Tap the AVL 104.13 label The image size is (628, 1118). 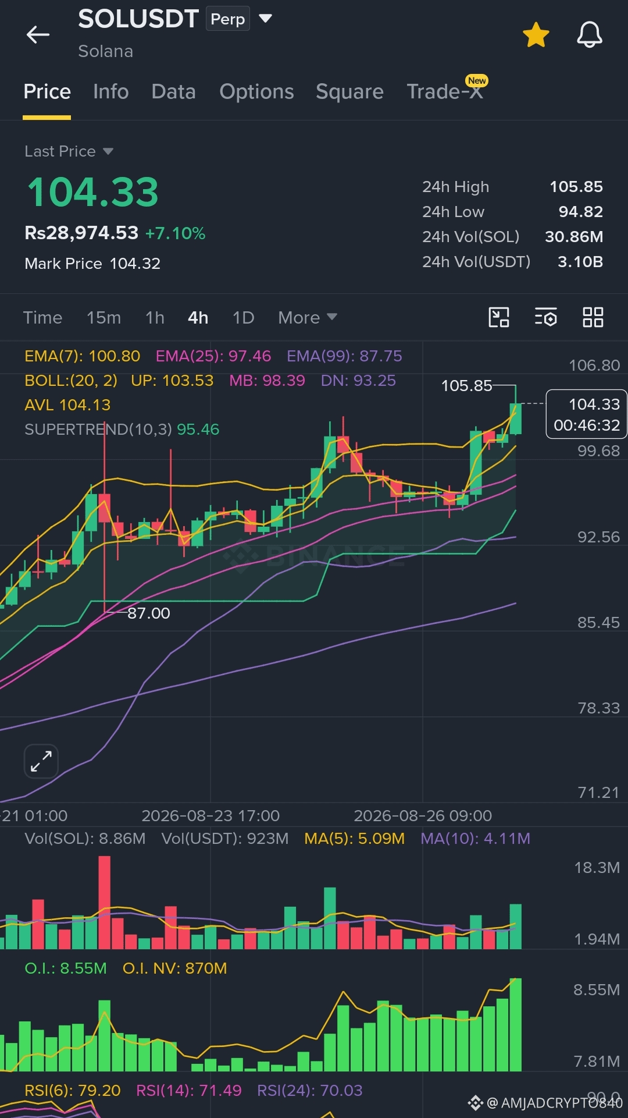(67, 405)
